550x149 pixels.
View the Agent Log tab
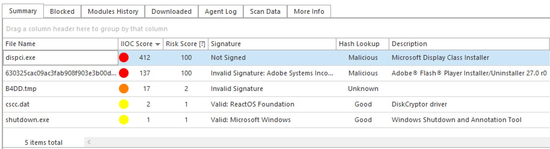220,11
